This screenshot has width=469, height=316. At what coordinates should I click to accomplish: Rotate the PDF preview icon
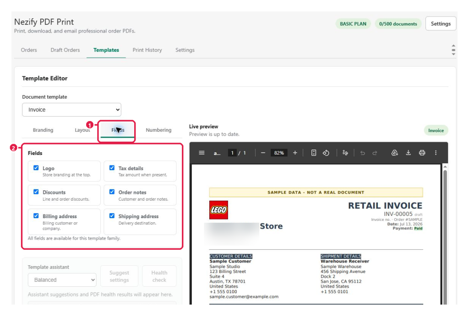tap(326, 153)
